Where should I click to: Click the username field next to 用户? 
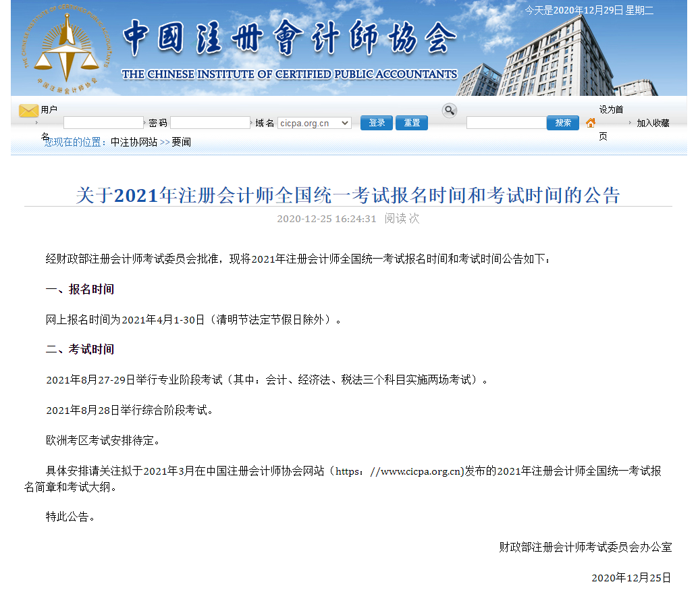point(103,122)
